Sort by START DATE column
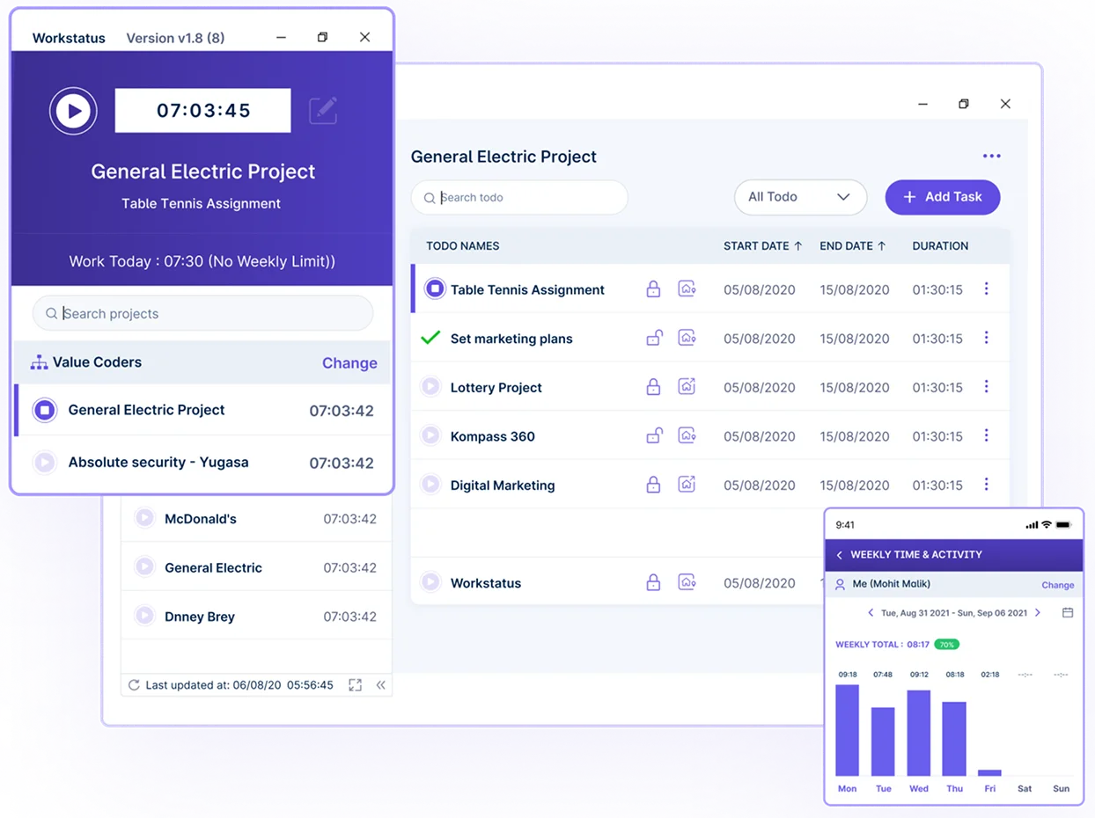This screenshot has height=818, width=1095. click(x=763, y=246)
